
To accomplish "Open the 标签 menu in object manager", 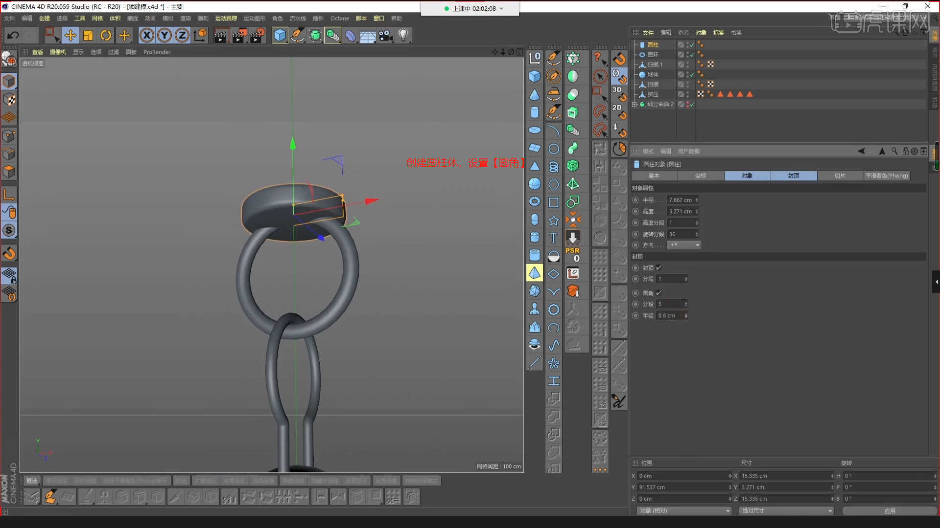I will click(x=719, y=33).
